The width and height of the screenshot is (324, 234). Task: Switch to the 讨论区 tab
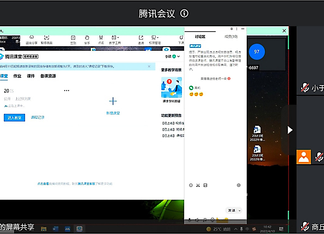pos(200,37)
